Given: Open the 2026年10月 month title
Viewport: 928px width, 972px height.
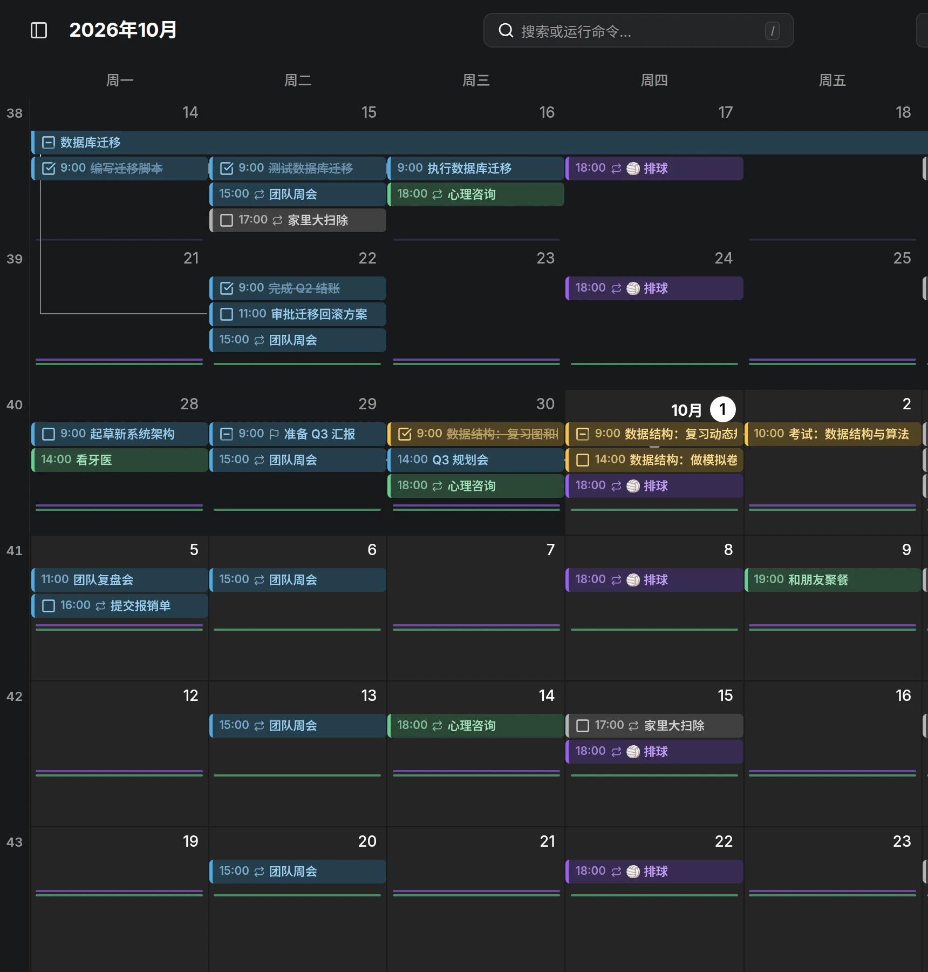Looking at the screenshot, I should tap(123, 30).
